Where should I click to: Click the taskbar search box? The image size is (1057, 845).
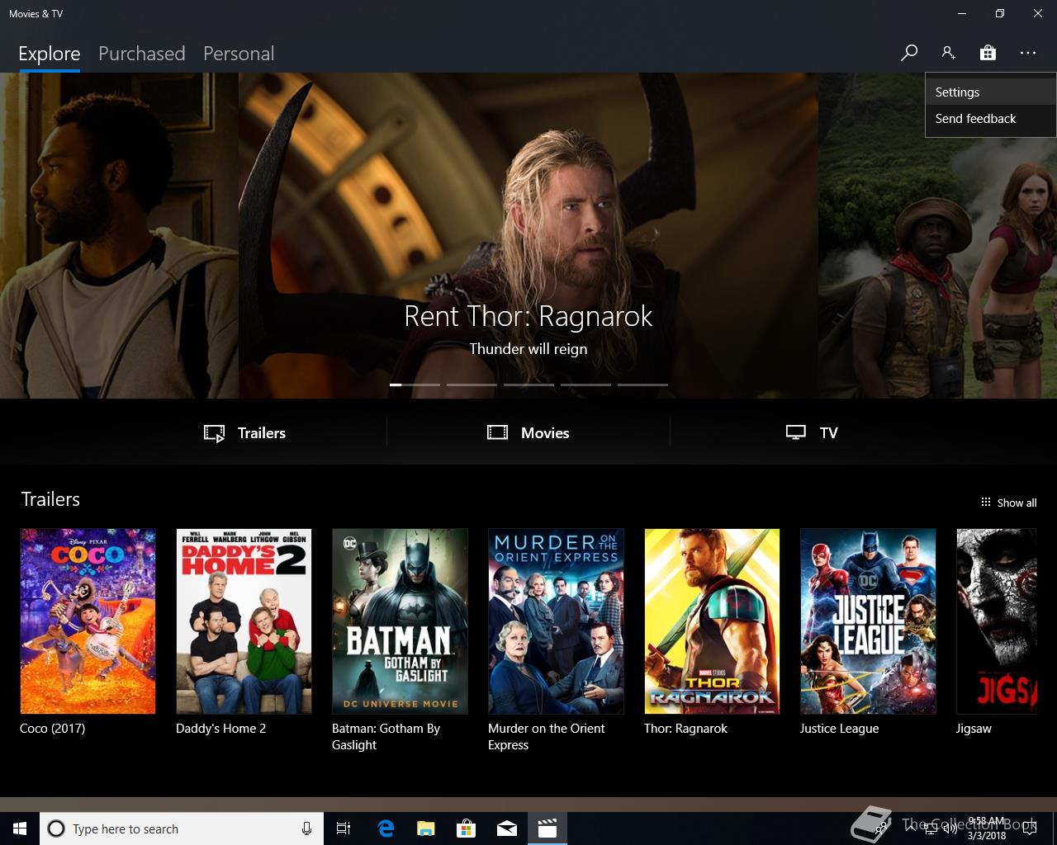point(180,828)
